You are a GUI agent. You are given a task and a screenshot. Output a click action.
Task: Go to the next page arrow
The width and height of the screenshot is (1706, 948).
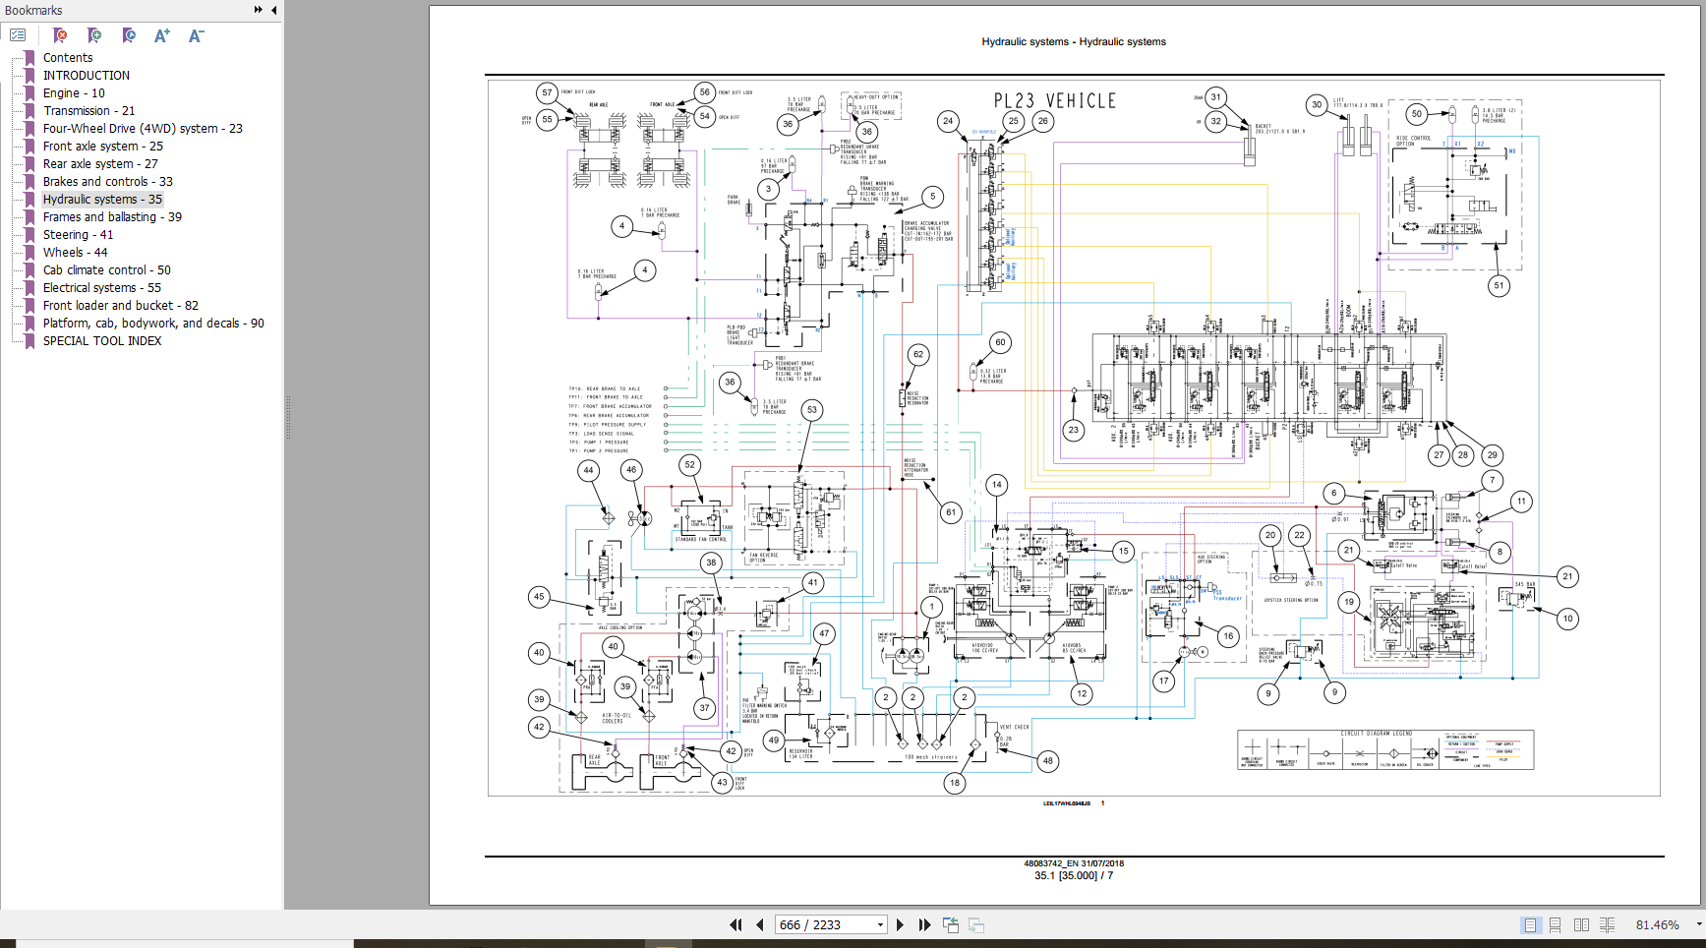(x=900, y=924)
